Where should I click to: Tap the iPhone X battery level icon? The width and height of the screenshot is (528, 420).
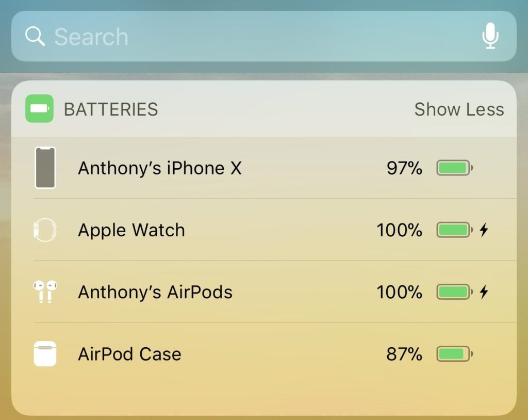(x=454, y=168)
